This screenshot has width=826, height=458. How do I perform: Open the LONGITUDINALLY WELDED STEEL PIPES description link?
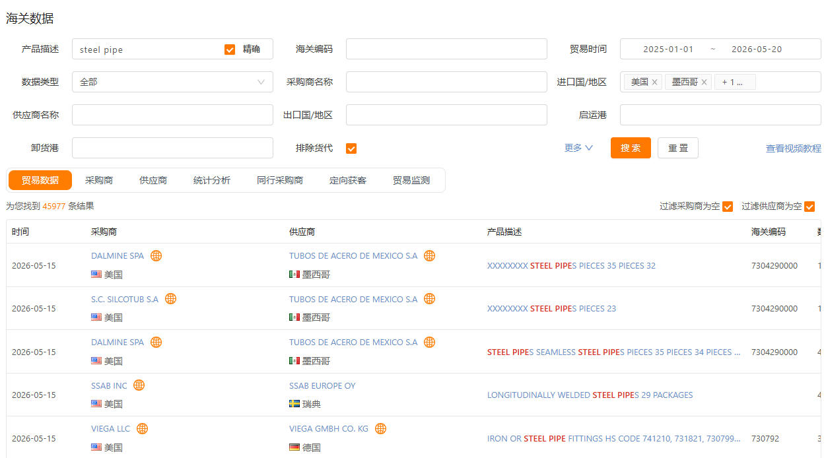tap(590, 395)
